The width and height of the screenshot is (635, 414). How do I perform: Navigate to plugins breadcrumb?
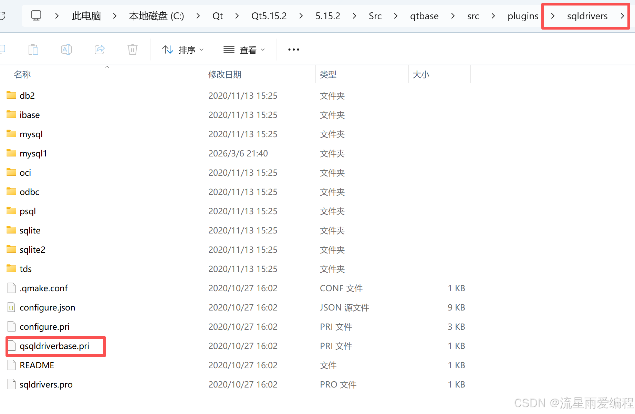523,16
